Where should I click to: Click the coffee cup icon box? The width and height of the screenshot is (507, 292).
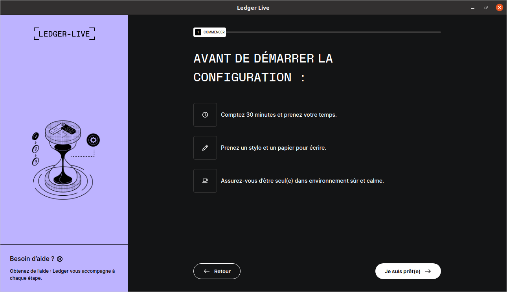[x=205, y=181]
